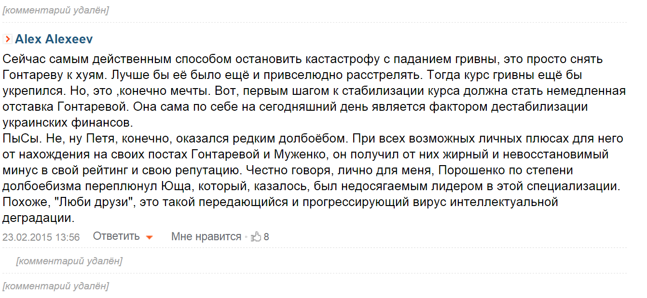Click the timestamp 23.02.2015 13:56
Image resolution: width=647 pixels, height=298 pixels.
point(41,237)
